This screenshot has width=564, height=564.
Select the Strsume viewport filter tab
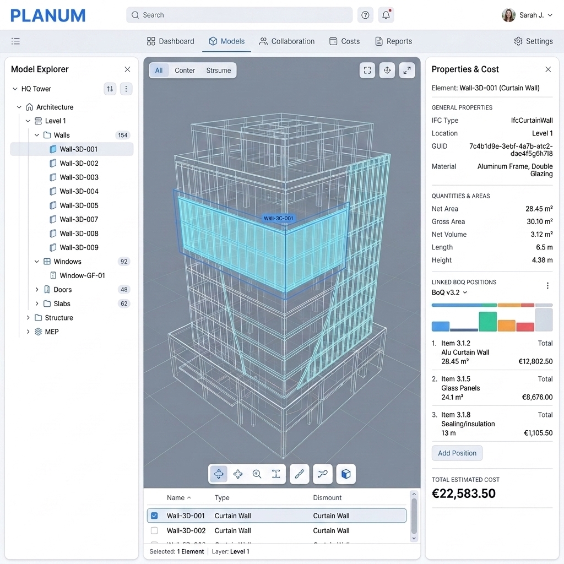219,70
